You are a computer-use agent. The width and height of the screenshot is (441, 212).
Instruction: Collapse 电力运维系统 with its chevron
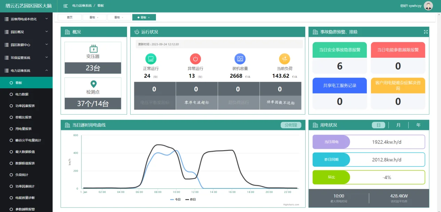pos(47,70)
